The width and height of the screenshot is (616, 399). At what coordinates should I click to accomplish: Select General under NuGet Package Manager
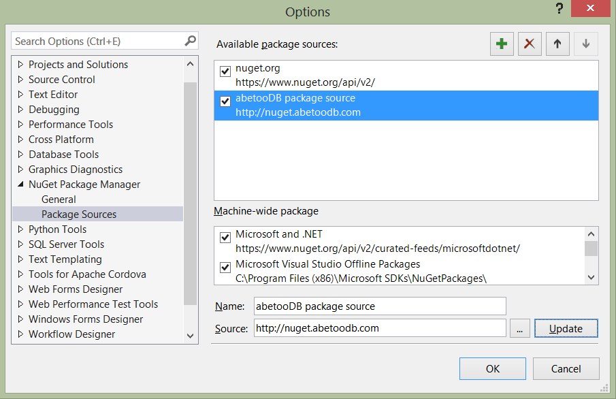[59, 199]
